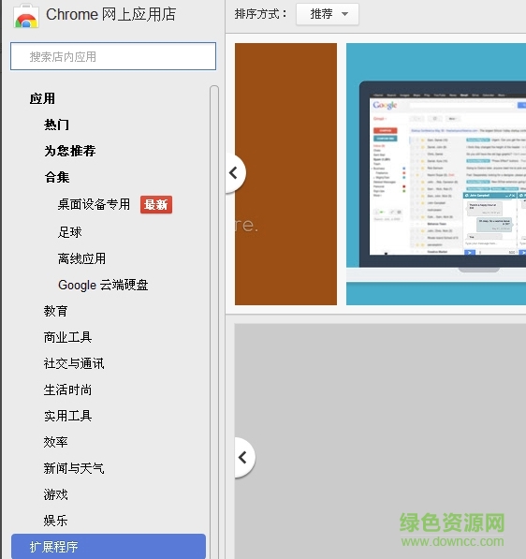The image size is (526, 559).
Task: Select the 实用工具 category
Action: point(67,416)
